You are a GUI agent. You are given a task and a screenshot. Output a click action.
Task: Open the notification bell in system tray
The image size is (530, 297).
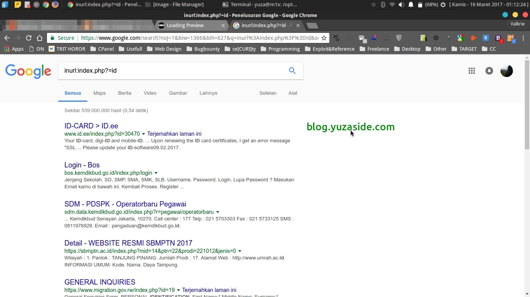coord(411,5)
